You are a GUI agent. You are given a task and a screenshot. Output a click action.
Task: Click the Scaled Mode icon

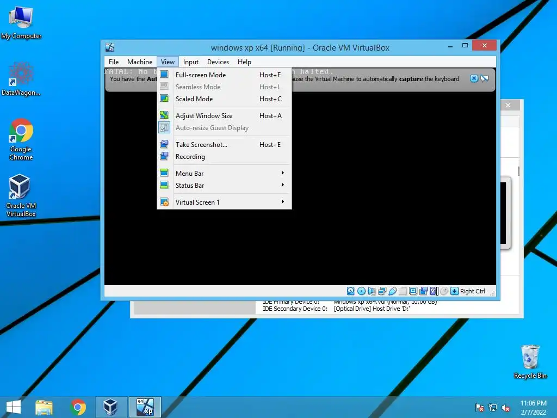point(164,99)
